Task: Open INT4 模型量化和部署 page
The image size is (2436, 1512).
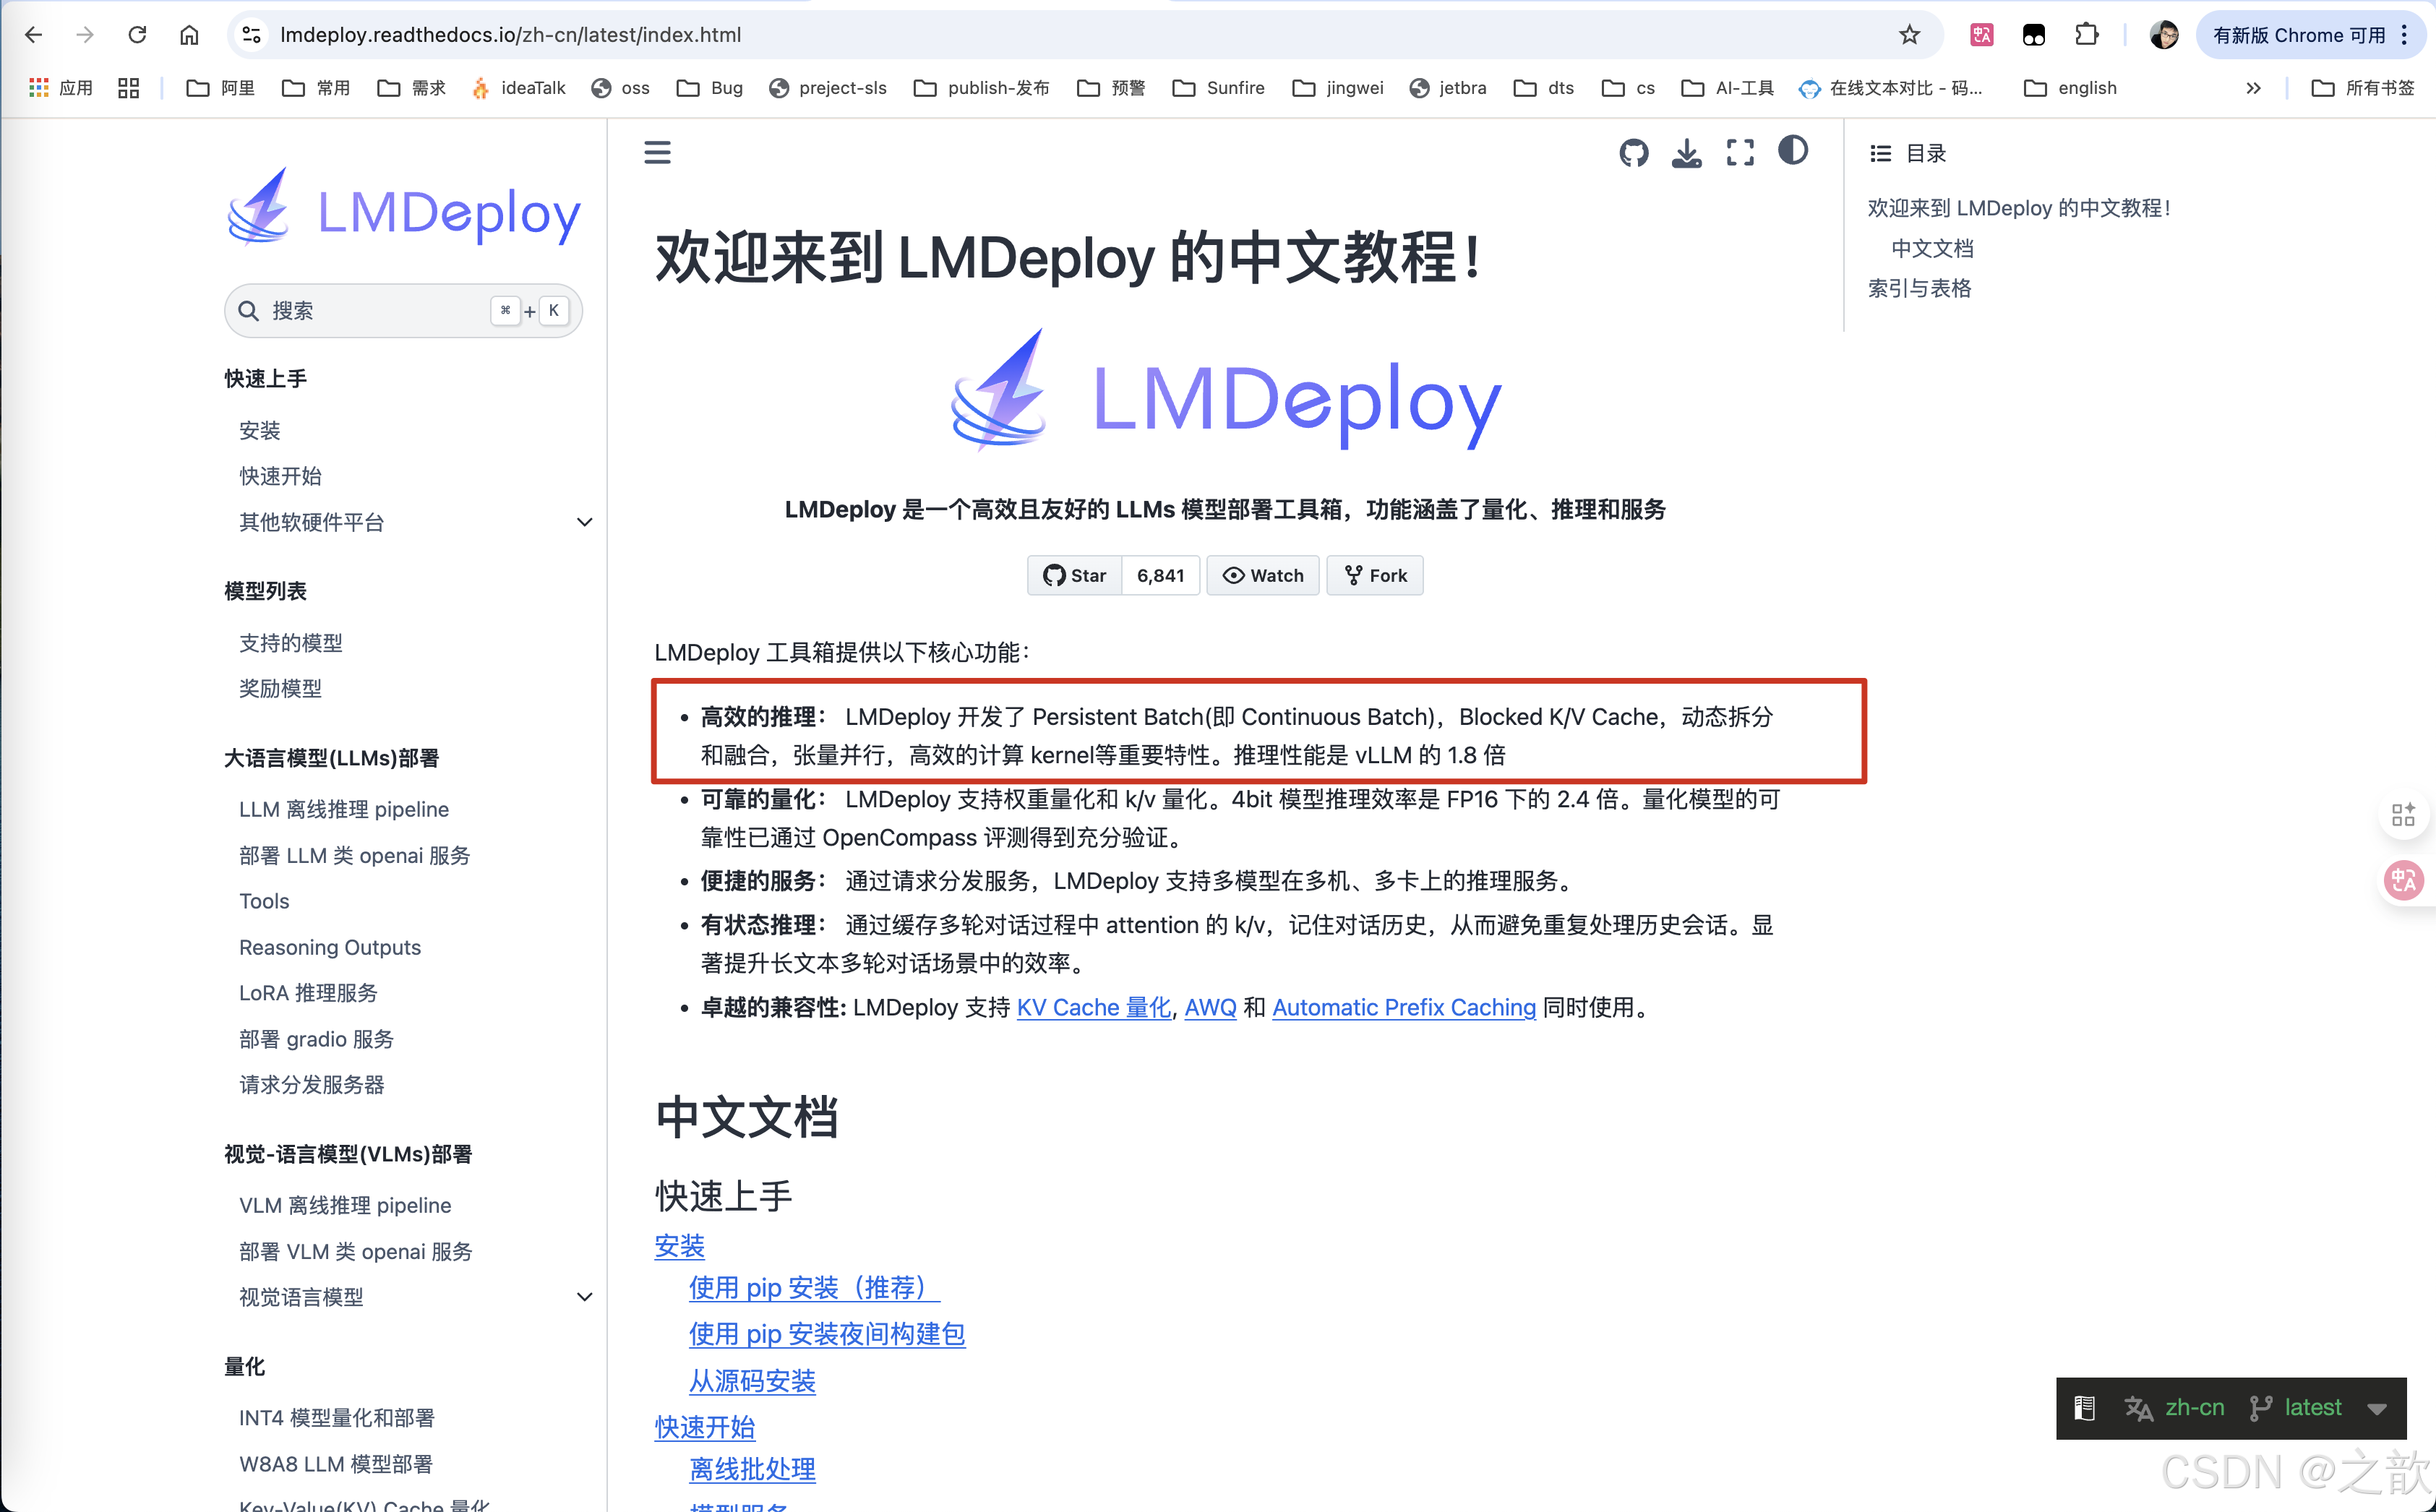Action: (337, 1418)
